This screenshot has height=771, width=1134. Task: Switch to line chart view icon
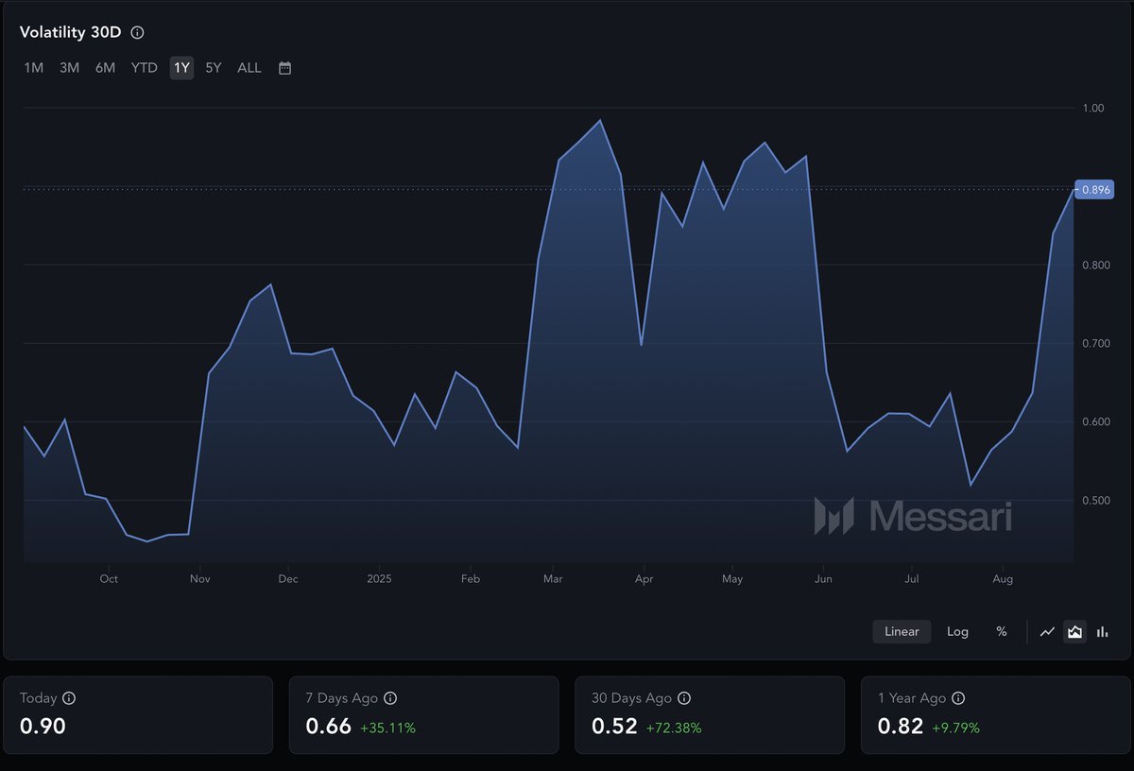(x=1047, y=632)
